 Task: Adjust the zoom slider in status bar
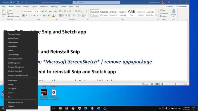(176, 84)
